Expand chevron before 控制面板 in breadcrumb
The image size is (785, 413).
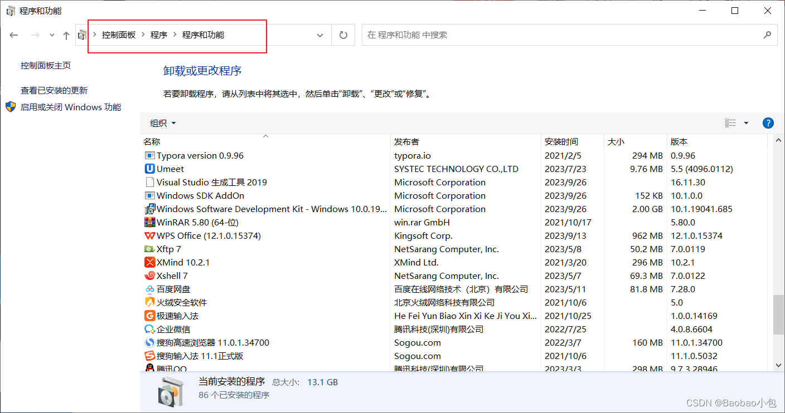tap(95, 35)
